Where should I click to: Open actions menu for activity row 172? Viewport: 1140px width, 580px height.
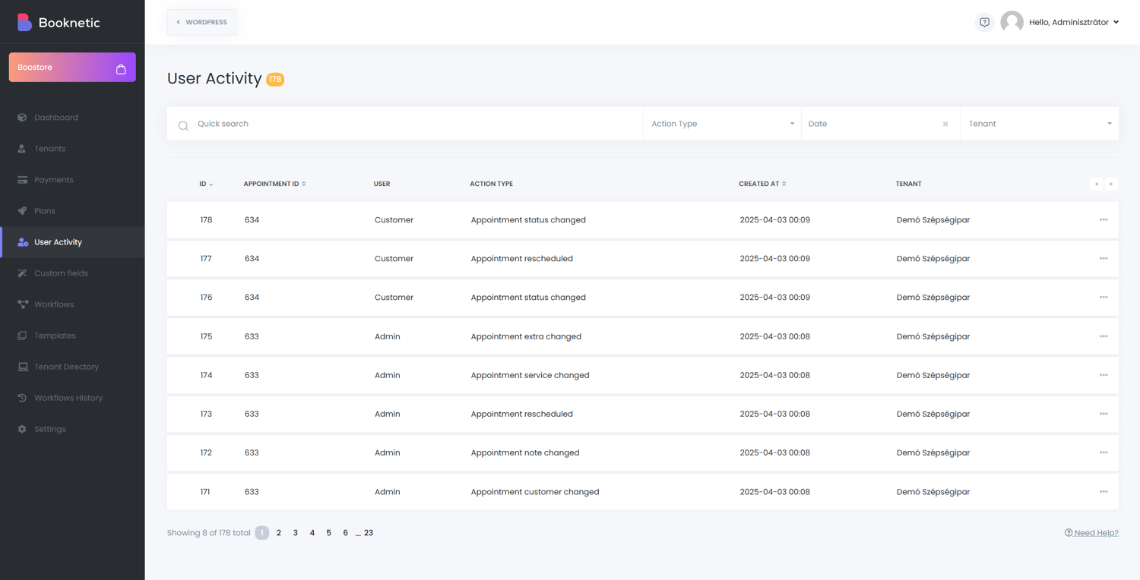(x=1104, y=452)
